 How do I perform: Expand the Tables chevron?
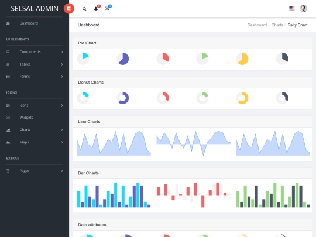coord(62,64)
